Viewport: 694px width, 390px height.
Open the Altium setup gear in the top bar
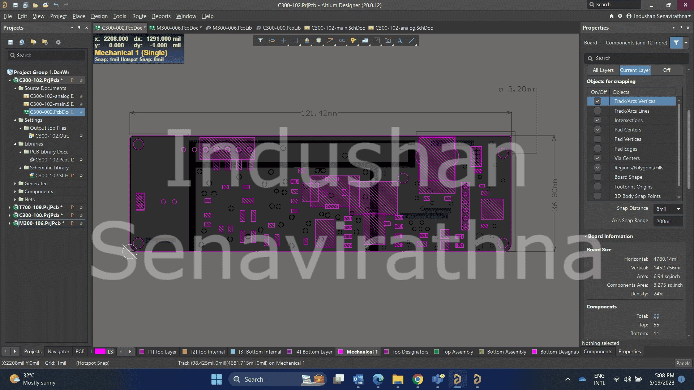(620, 16)
